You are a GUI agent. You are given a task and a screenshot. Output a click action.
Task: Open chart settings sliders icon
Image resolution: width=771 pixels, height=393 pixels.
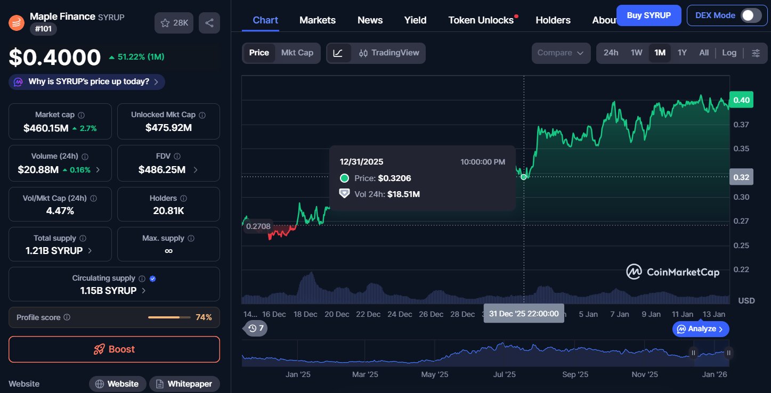tap(756, 53)
